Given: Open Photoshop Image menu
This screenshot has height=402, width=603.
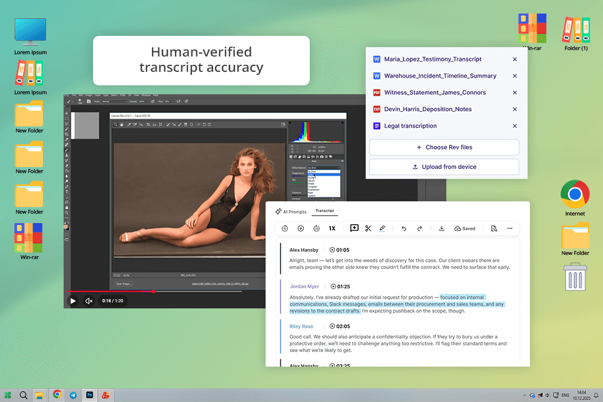Looking at the screenshot, I should click(88, 95).
